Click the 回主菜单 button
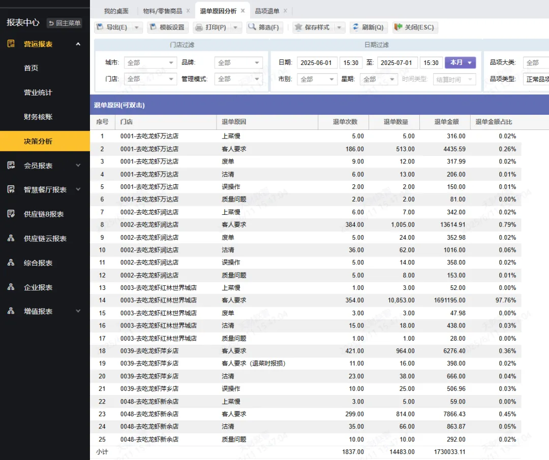The width and height of the screenshot is (549, 460). 64,23
